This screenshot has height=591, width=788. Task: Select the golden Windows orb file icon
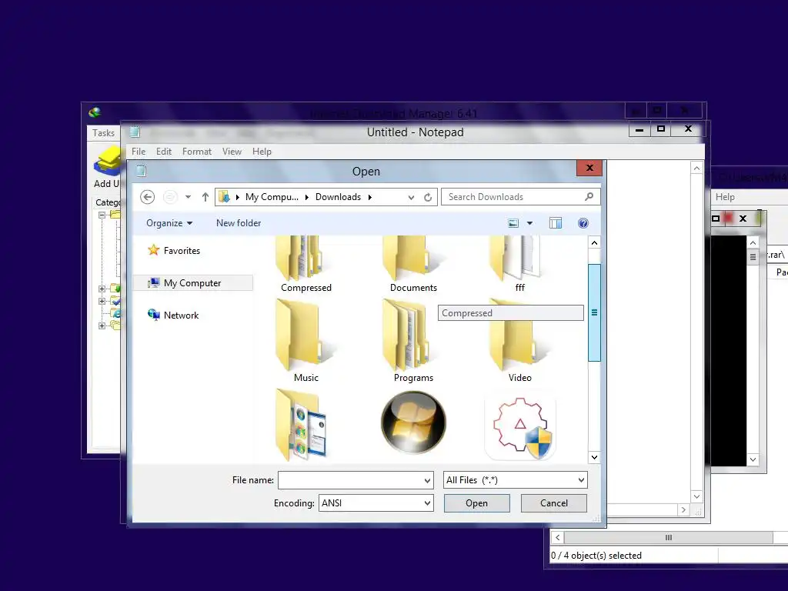413,422
